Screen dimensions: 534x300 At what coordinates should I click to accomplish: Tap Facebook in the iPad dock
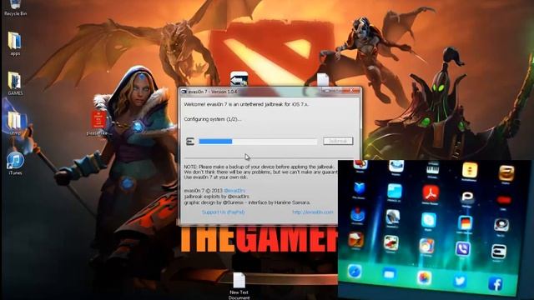click(x=495, y=283)
